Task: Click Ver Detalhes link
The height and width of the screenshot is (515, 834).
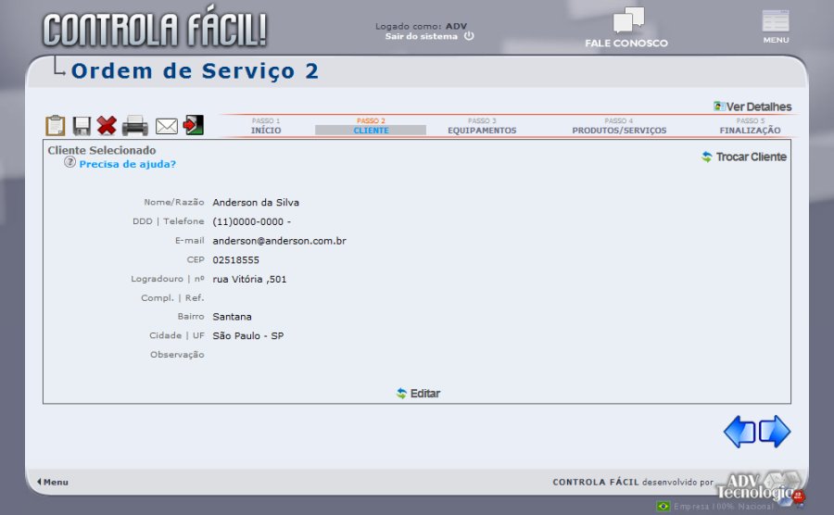Action: (x=752, y=107)
